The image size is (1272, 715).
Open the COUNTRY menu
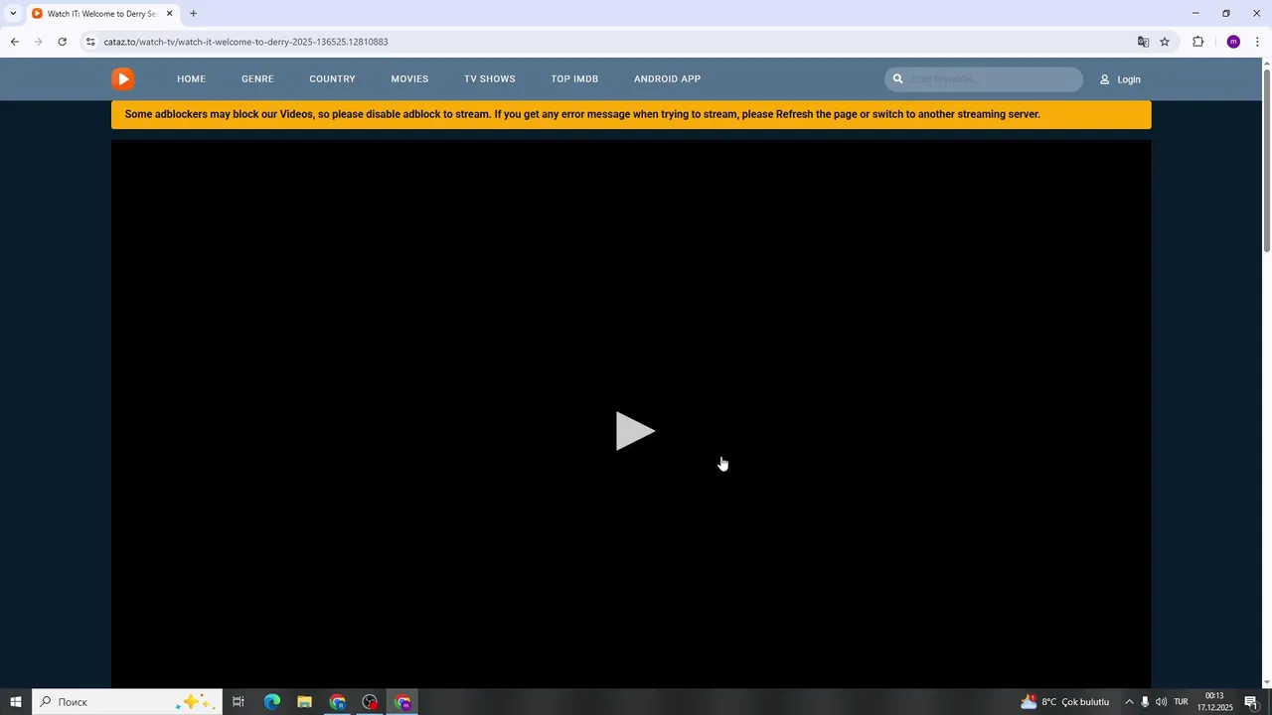click(x=332, y=79)
